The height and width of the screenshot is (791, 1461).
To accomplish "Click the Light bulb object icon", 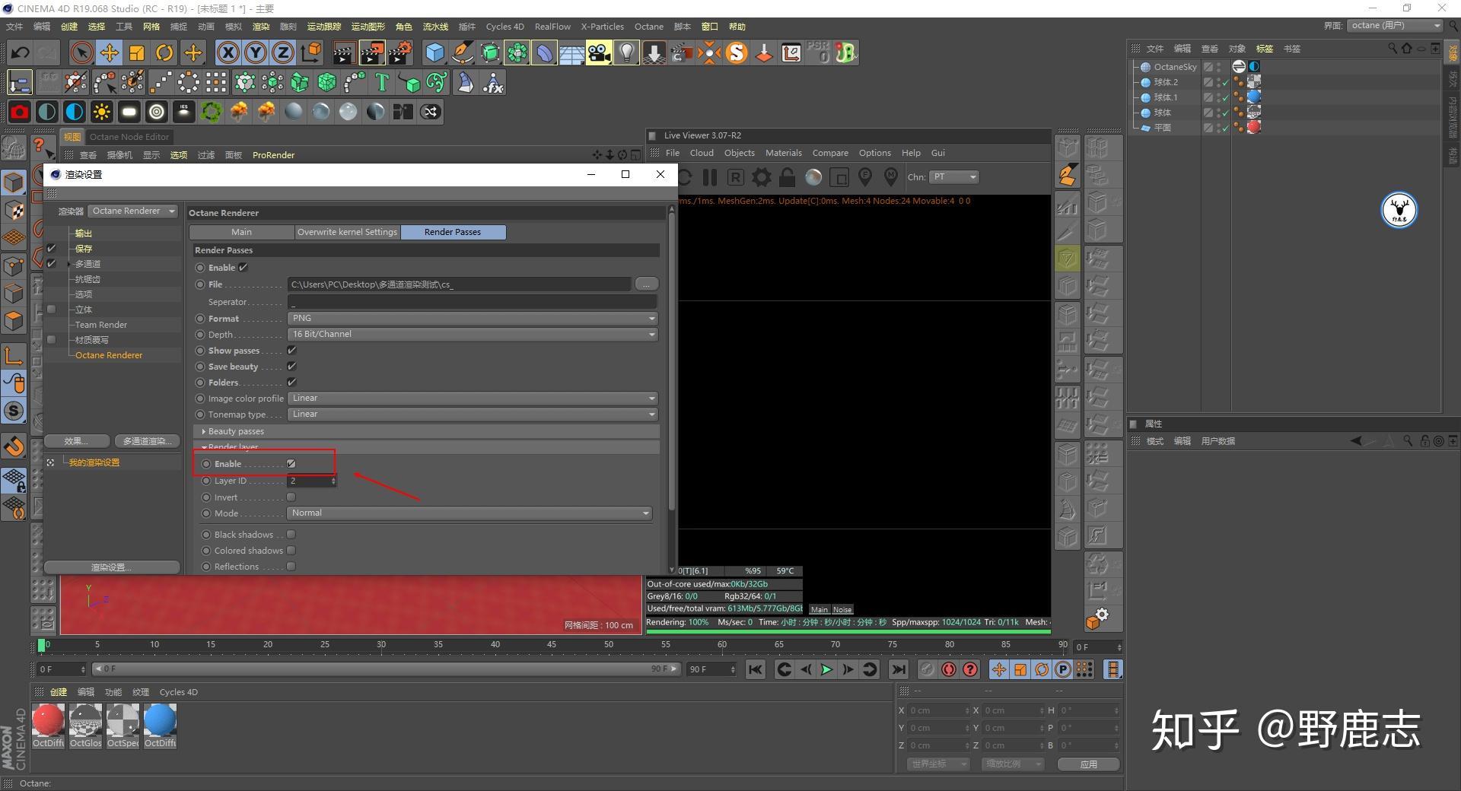I will click(626, 52).
